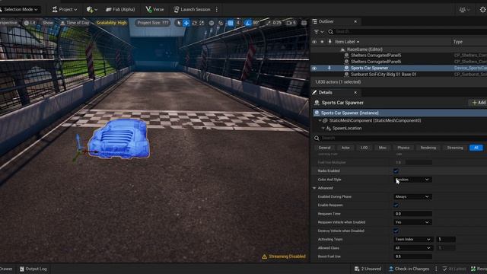The height and width of the screenshot is (274, 487).
Task: Filter details by General category
Action: [325, 148]
